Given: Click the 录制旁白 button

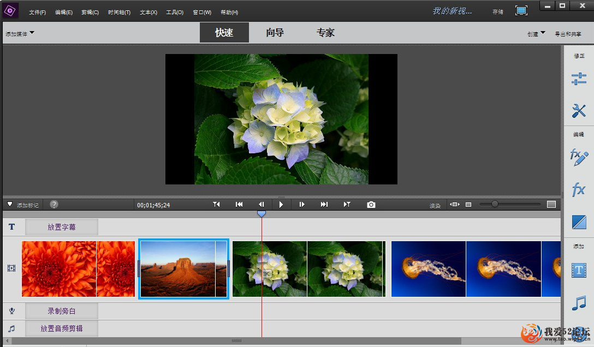Looking at the screenshot, I should tap(61, 310).
